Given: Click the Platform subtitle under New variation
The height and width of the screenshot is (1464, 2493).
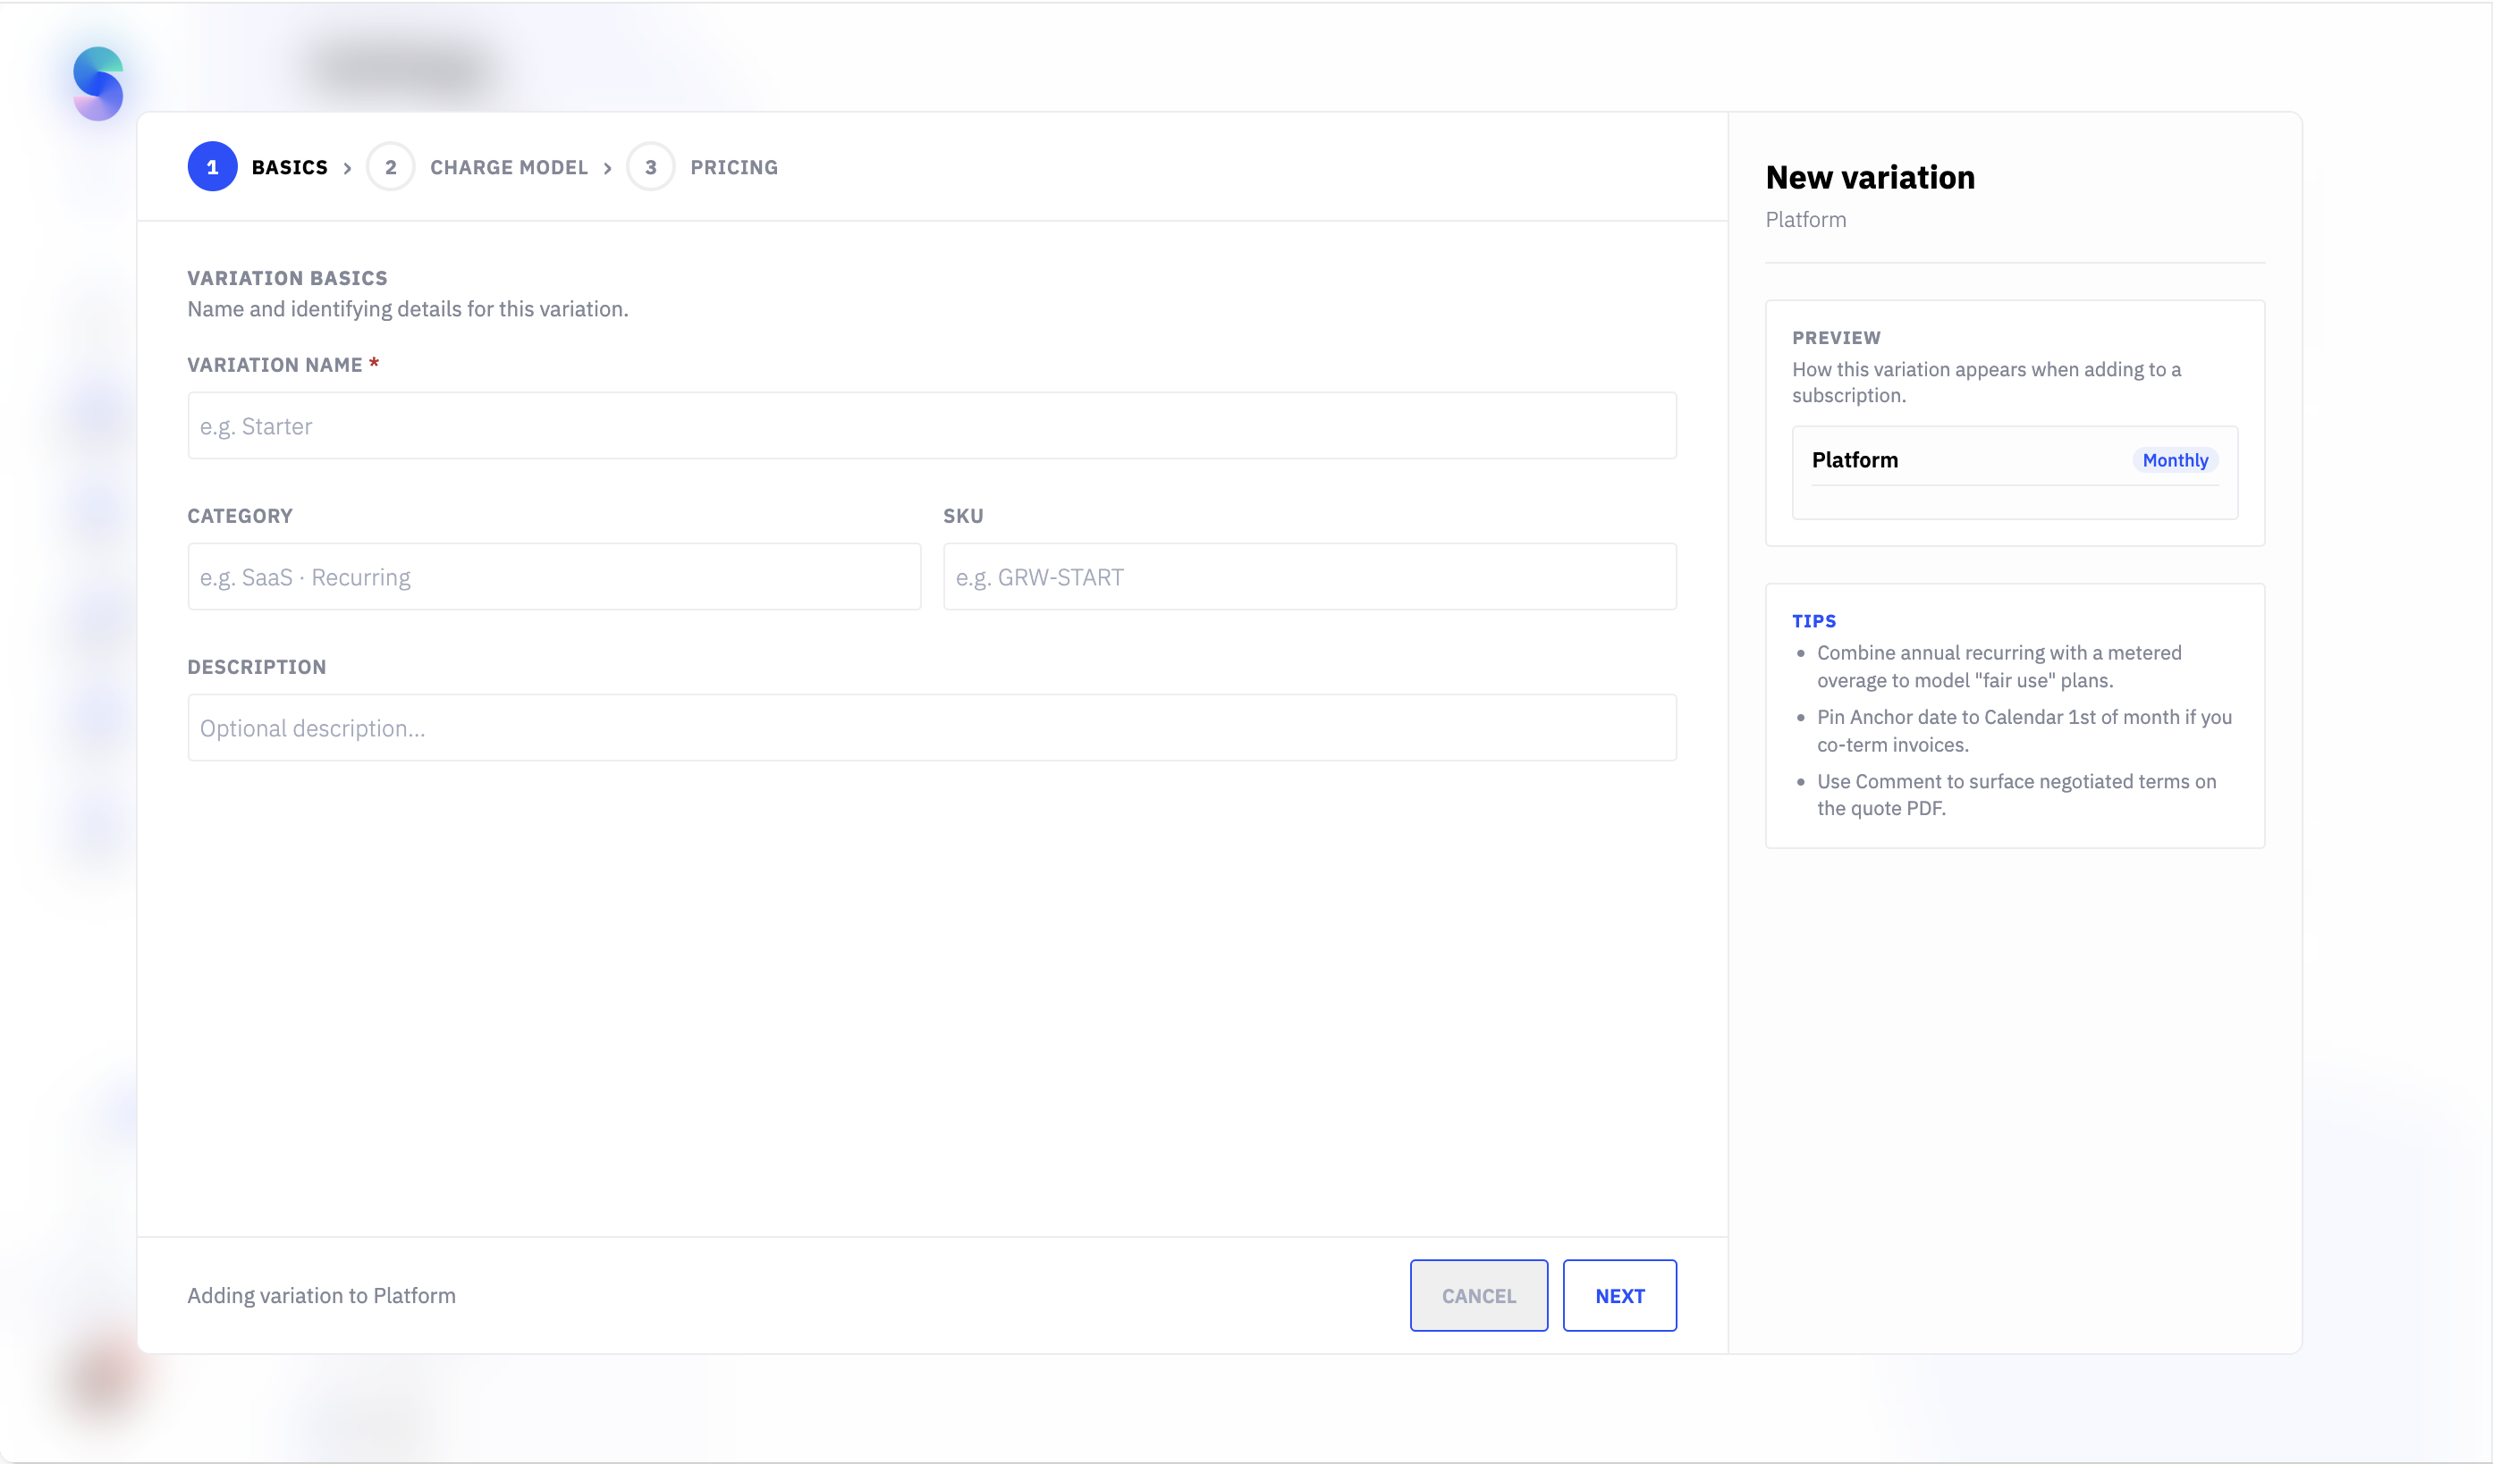Looking at the screenshot, I should tap(1805, 220).
